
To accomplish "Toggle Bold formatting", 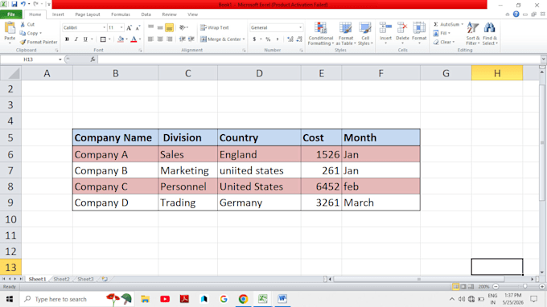I will (67, 39).
